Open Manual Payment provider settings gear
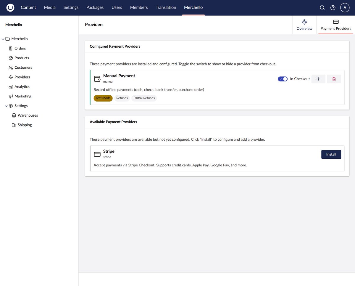355x286 pixels. (318, 79)
